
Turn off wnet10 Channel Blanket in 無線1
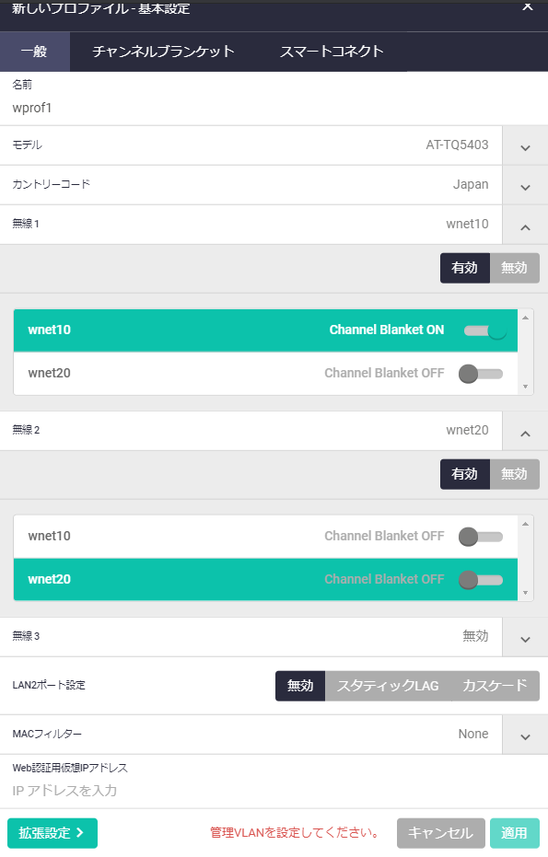point(485,330)
